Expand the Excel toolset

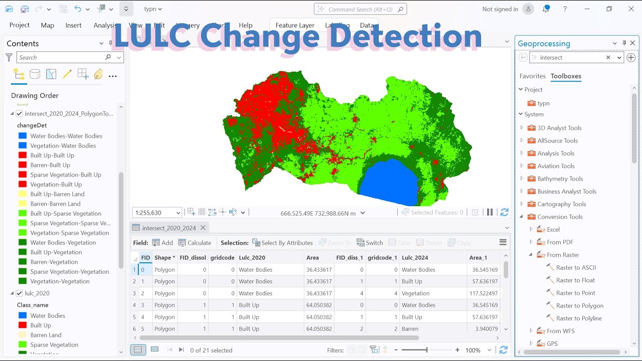click(x=531, y=229)
